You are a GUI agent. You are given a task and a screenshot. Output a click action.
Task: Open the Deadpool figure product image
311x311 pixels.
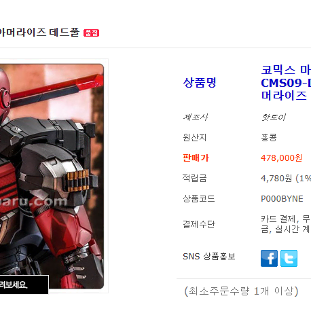point(52,176)
